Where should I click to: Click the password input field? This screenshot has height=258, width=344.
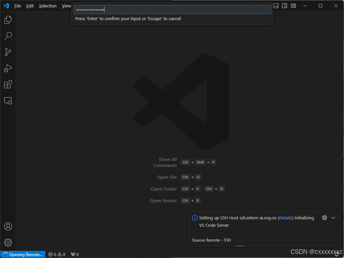tap(172, 10)
